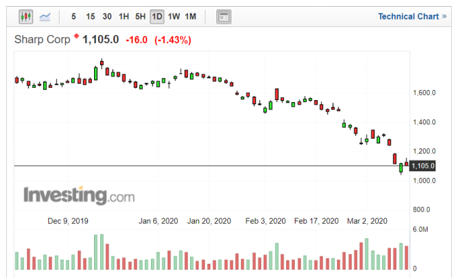Click the Feb 3, 2020 date label

pyautogui.click(x=265, y=221)
